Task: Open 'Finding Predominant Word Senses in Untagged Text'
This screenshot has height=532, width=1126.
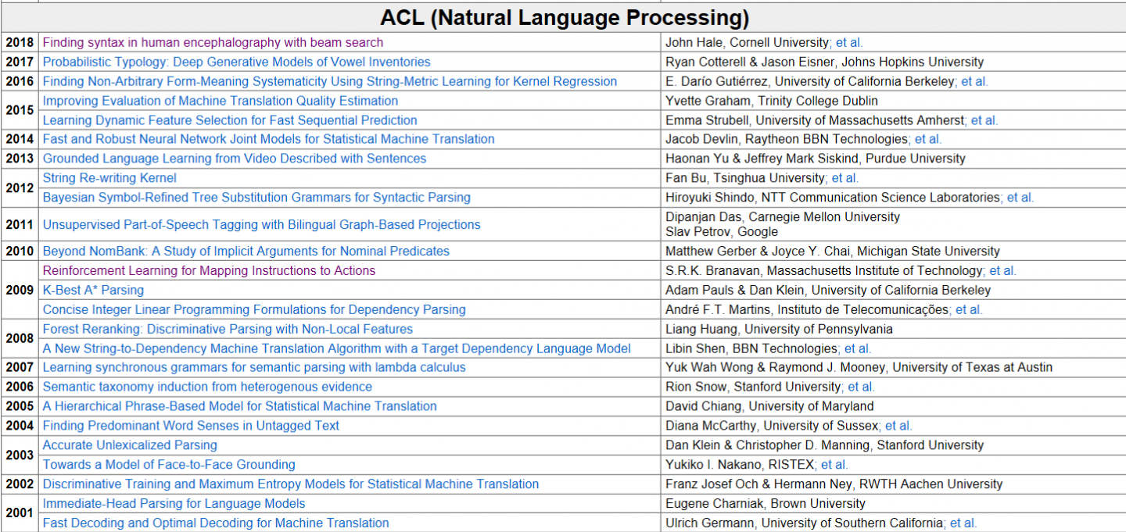Action: pos(191,426)
